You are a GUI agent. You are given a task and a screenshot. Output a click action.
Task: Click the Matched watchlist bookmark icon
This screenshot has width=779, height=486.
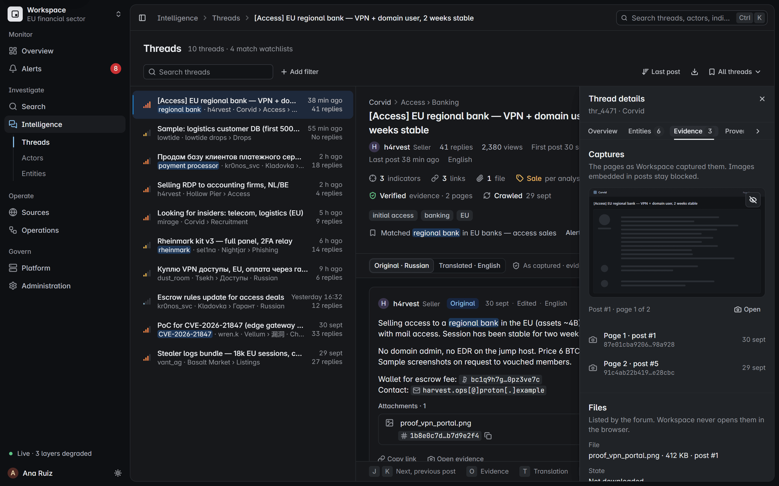pyautogui.click(x=373, y=233)
